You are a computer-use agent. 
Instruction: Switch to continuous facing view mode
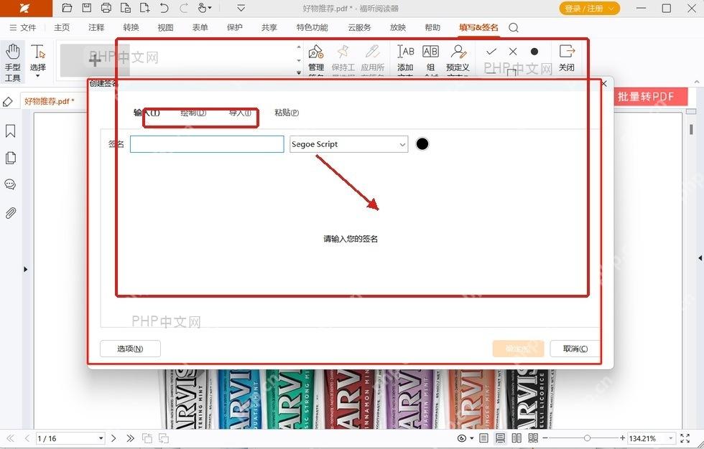click(533, 438)
